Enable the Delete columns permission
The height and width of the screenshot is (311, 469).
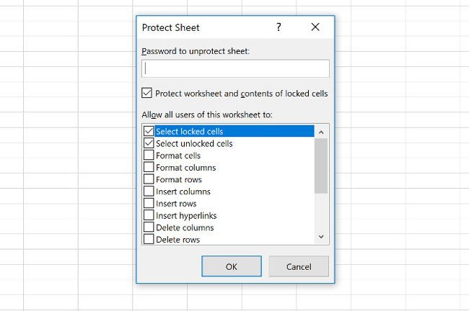pos(149,227)
